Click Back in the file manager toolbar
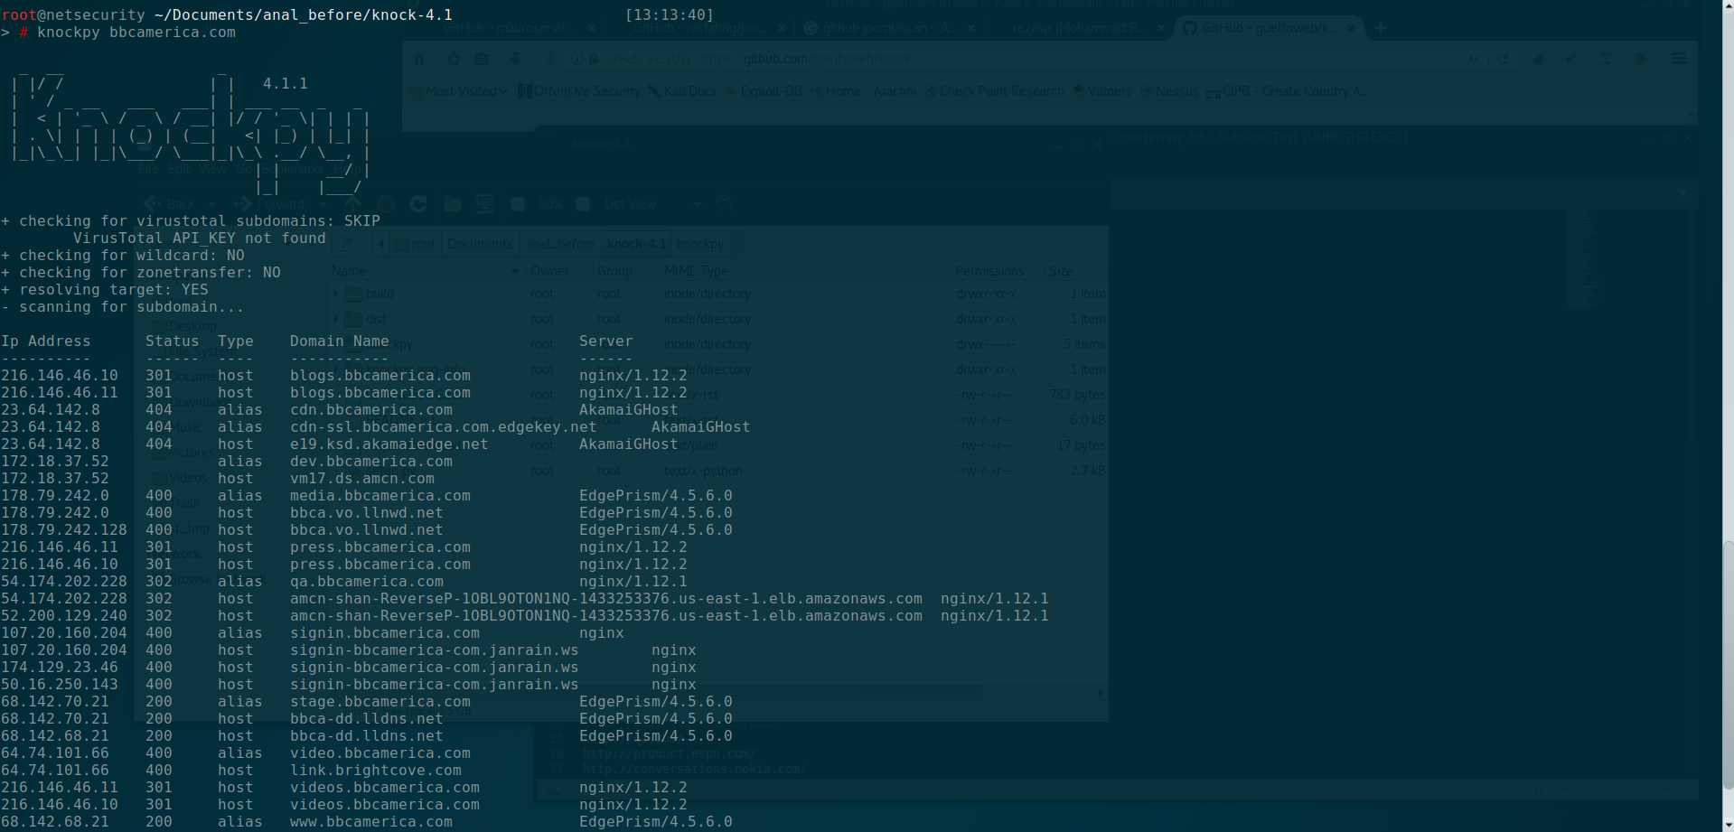 tap(171, 204)
